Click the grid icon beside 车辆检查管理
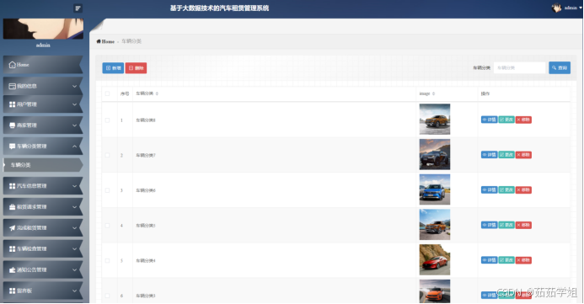Image resolution: width=584 pixels, height=304 pixels. click(x=13, y=249)
